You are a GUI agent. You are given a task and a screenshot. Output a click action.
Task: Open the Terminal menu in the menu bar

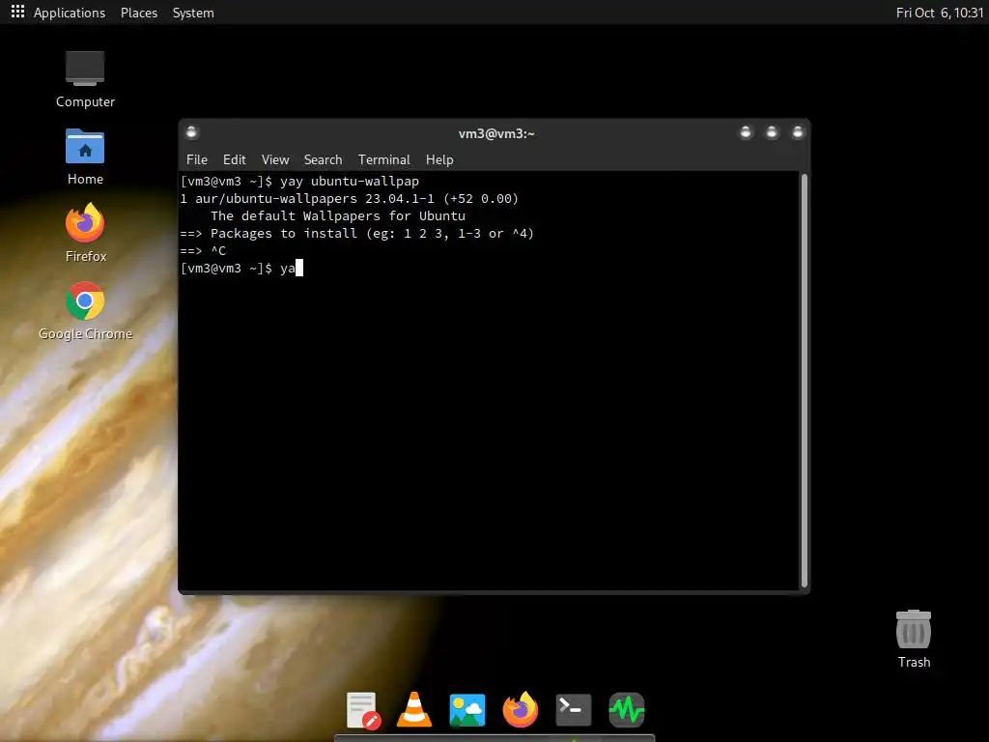[x=384, y=159]
